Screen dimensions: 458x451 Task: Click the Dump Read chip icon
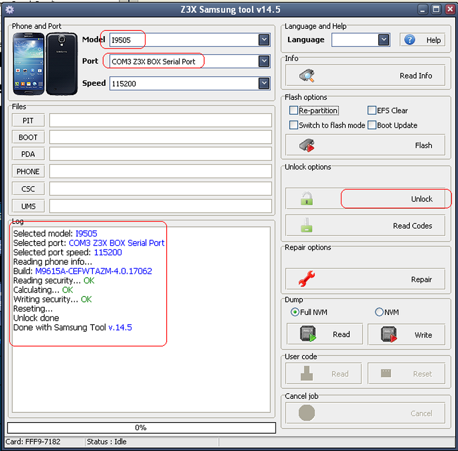point(308,334)
